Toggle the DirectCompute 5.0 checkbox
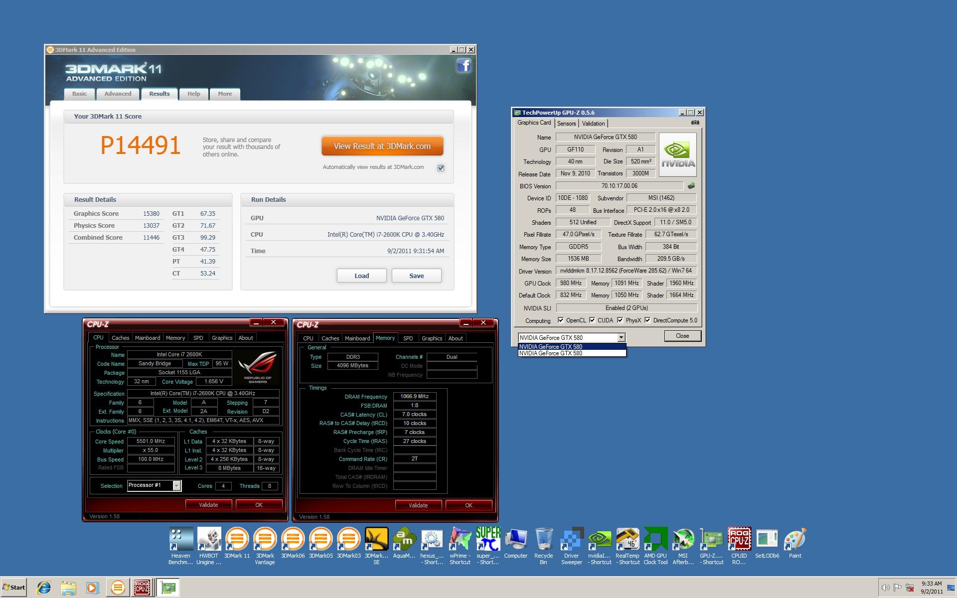This screenshot has height=598, width=957. coord(647,320)
